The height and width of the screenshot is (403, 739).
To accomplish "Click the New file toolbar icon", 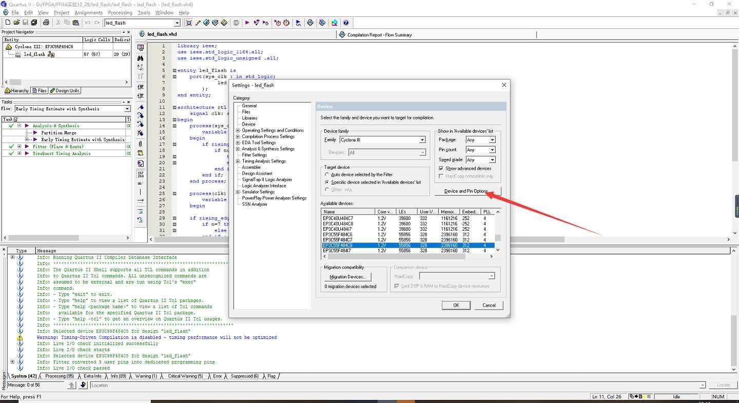I will (x=8, y=23).
